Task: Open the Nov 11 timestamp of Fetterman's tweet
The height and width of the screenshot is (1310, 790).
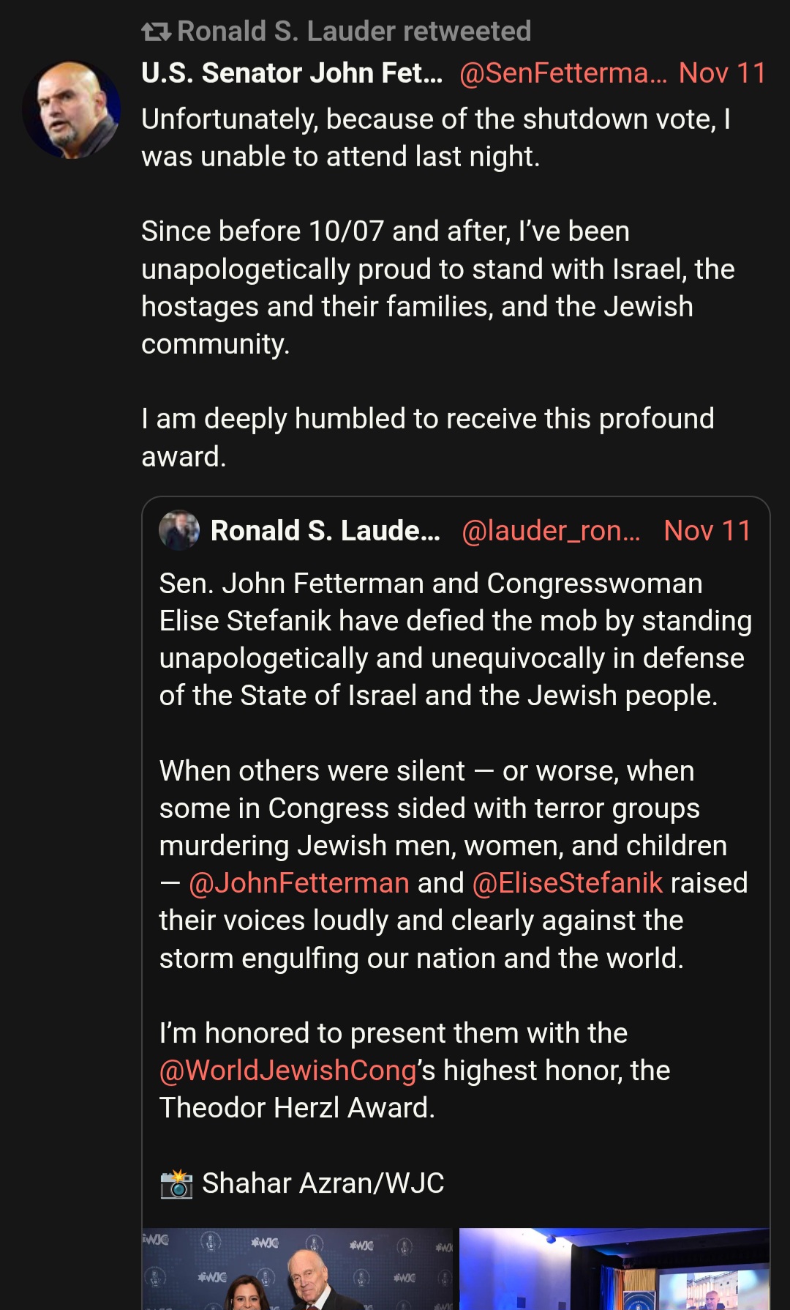Action: [722, 73]
